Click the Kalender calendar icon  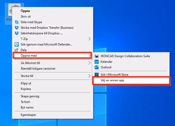(97, 62)
